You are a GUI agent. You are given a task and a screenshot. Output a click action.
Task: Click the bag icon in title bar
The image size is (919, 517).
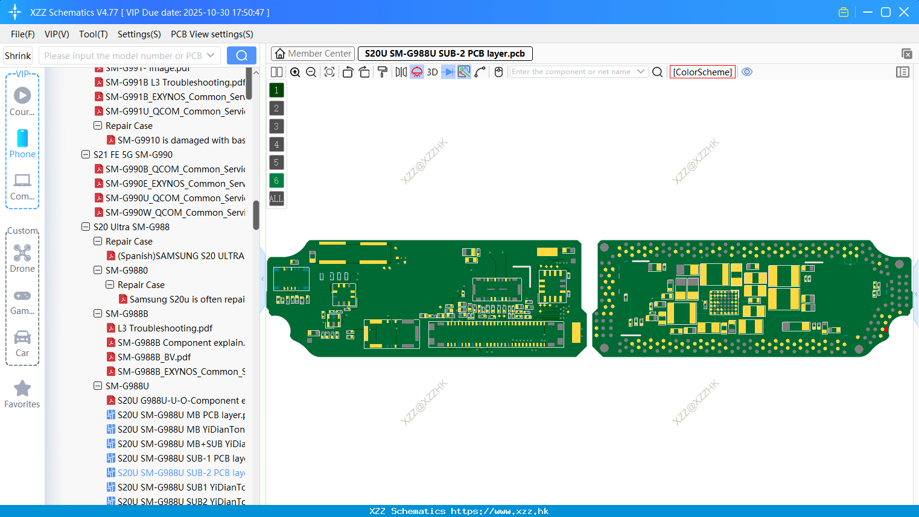coord(844,12)
